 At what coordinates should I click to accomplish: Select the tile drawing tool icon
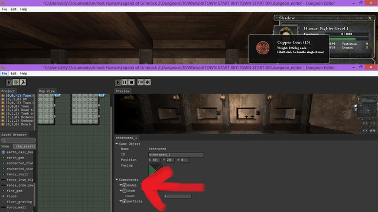23,82
